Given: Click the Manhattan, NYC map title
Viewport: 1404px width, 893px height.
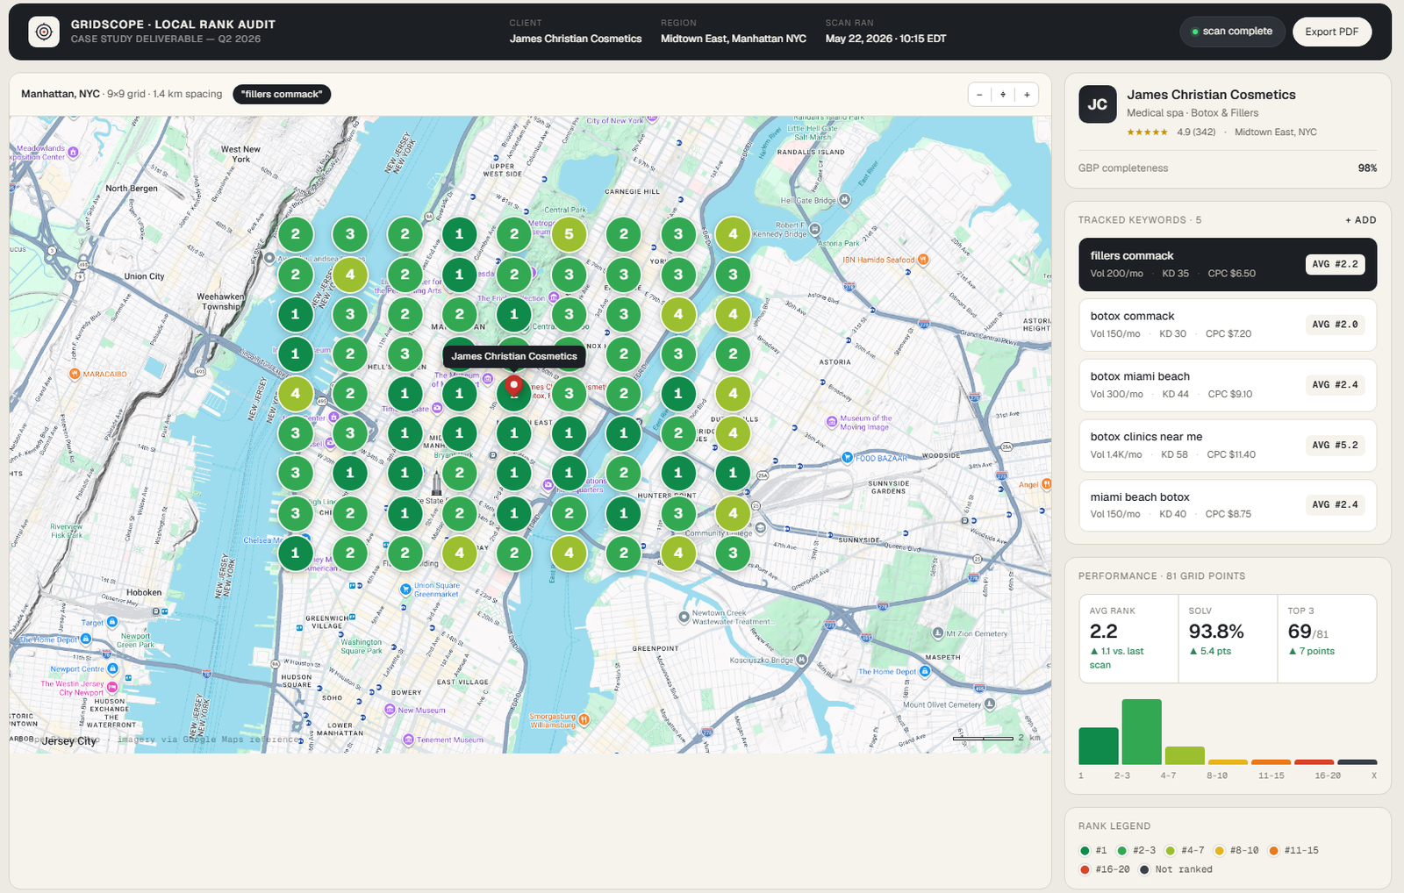Looking at the screenshot, I should 61,94.
